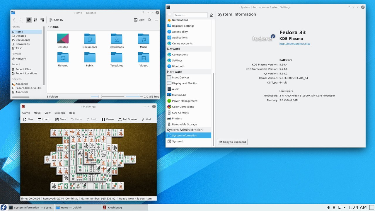Screen dimensions: 375x211
Task: Toggle System Settings sidebar hamburger menu
Action: tap(169, 15)
